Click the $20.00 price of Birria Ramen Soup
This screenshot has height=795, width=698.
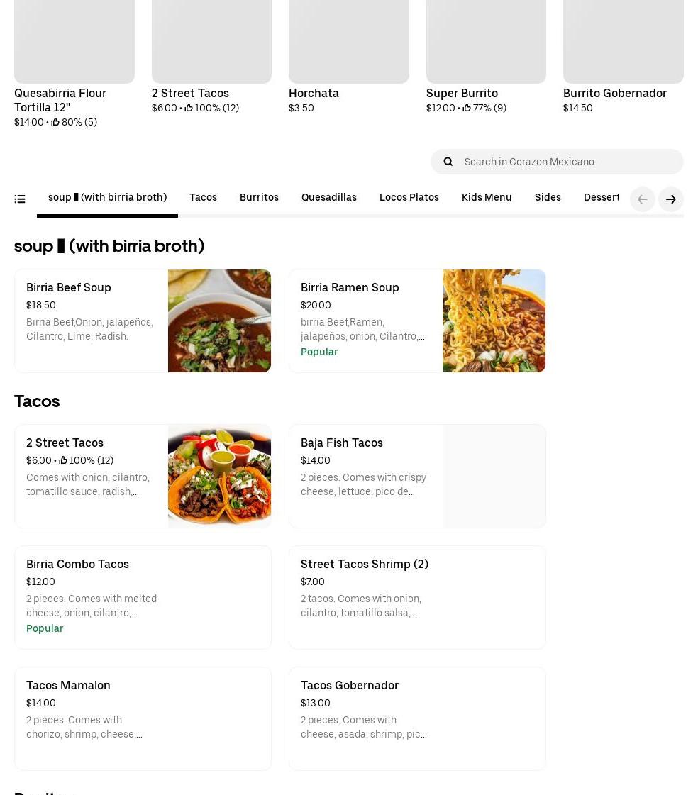(316, 305)
